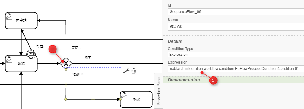The image size is (304, 109).
Task: Click the Expression input field
Action: click(x=236, y=69)
